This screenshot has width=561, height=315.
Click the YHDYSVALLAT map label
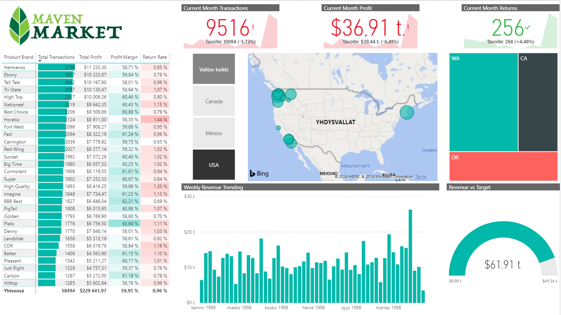335,122
